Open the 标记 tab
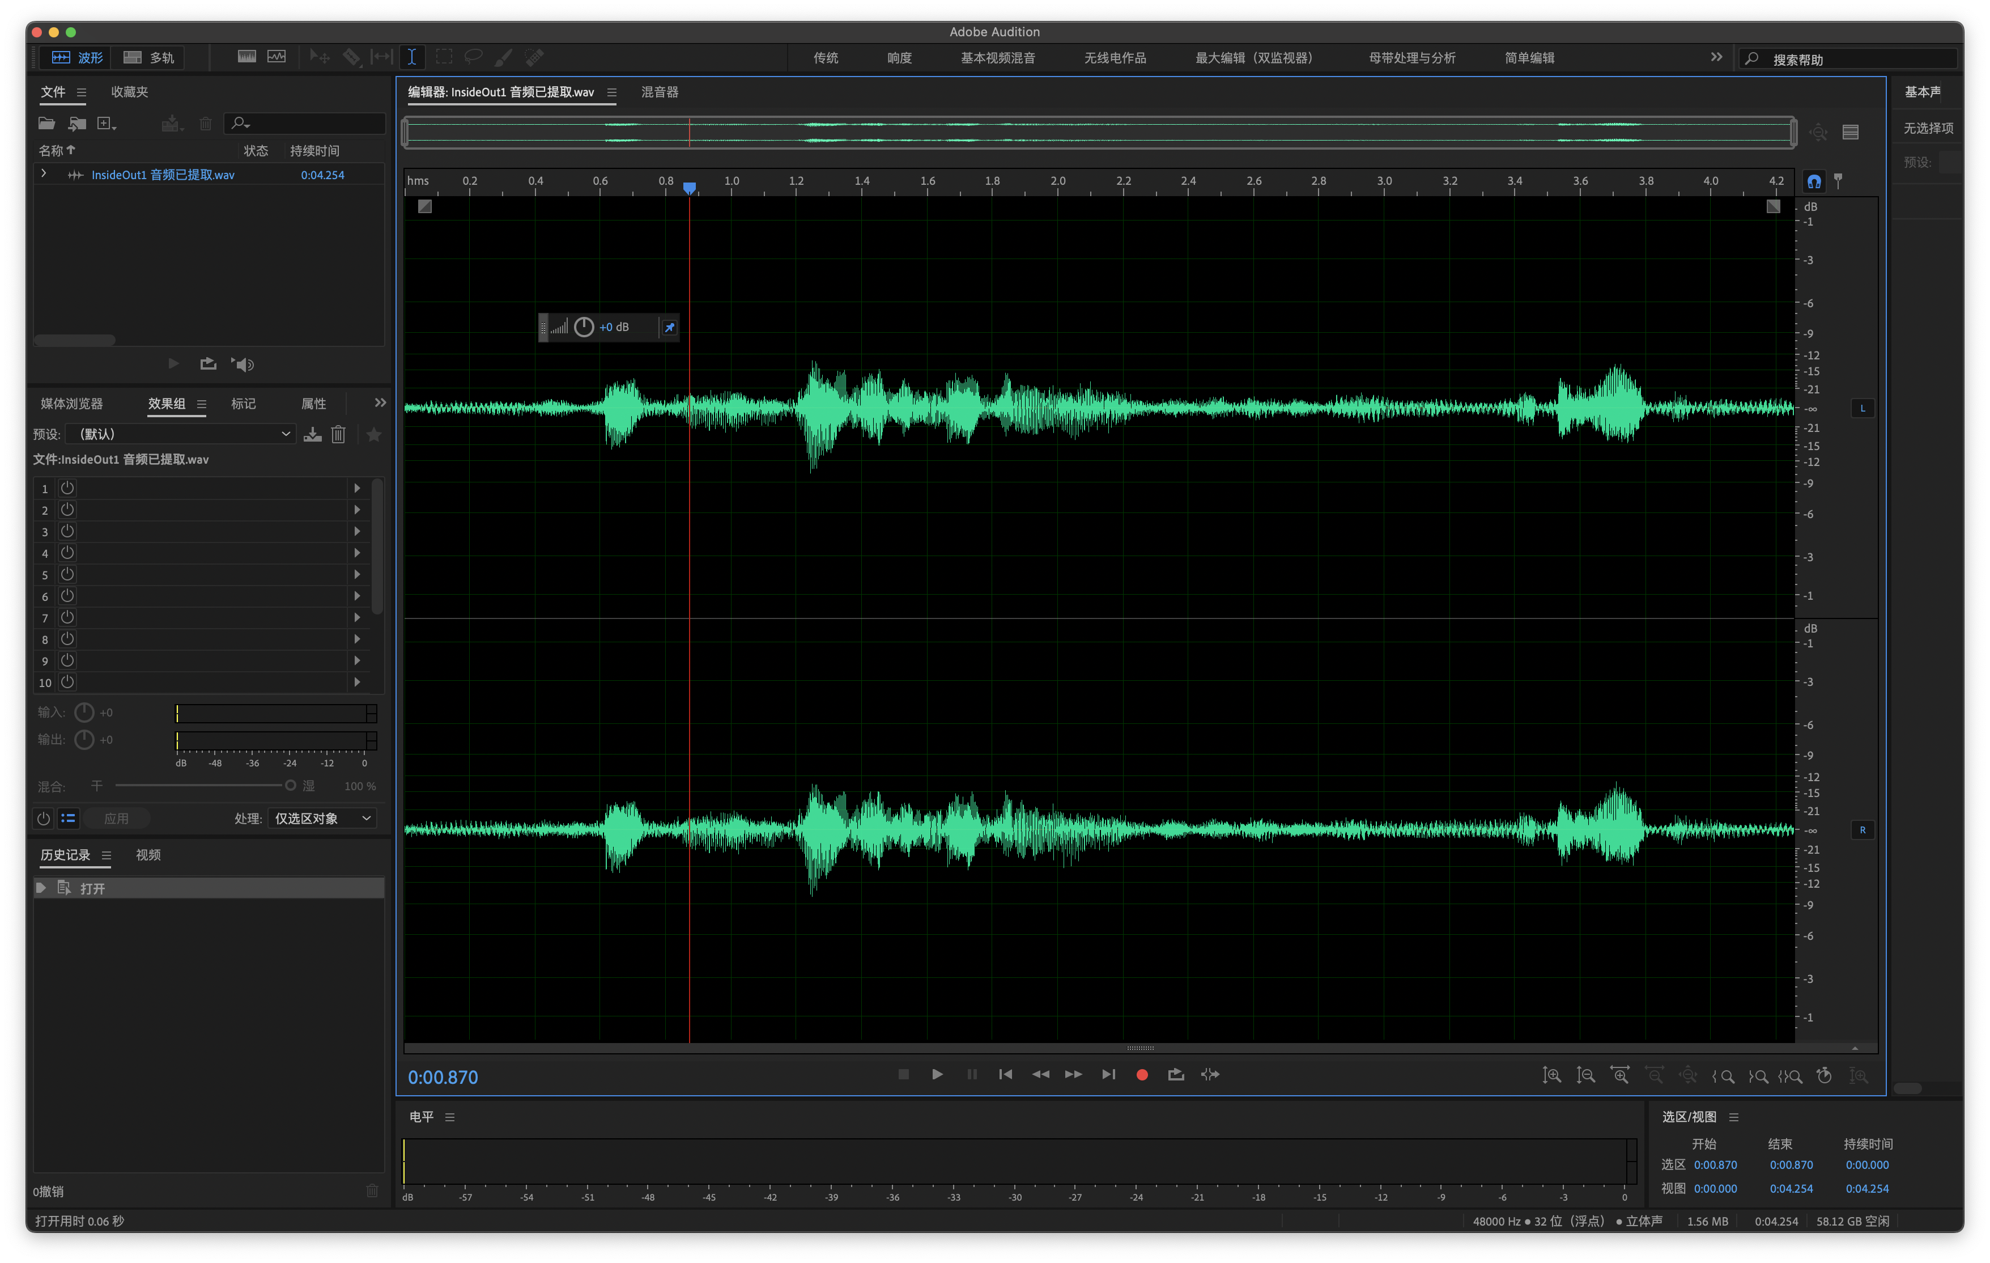The image size is (1990, 1263). (x=243, y=404)
